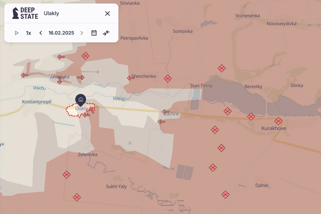Click the Zelenivka village label
The image size is (321, 214).
[x=88, y=155]
